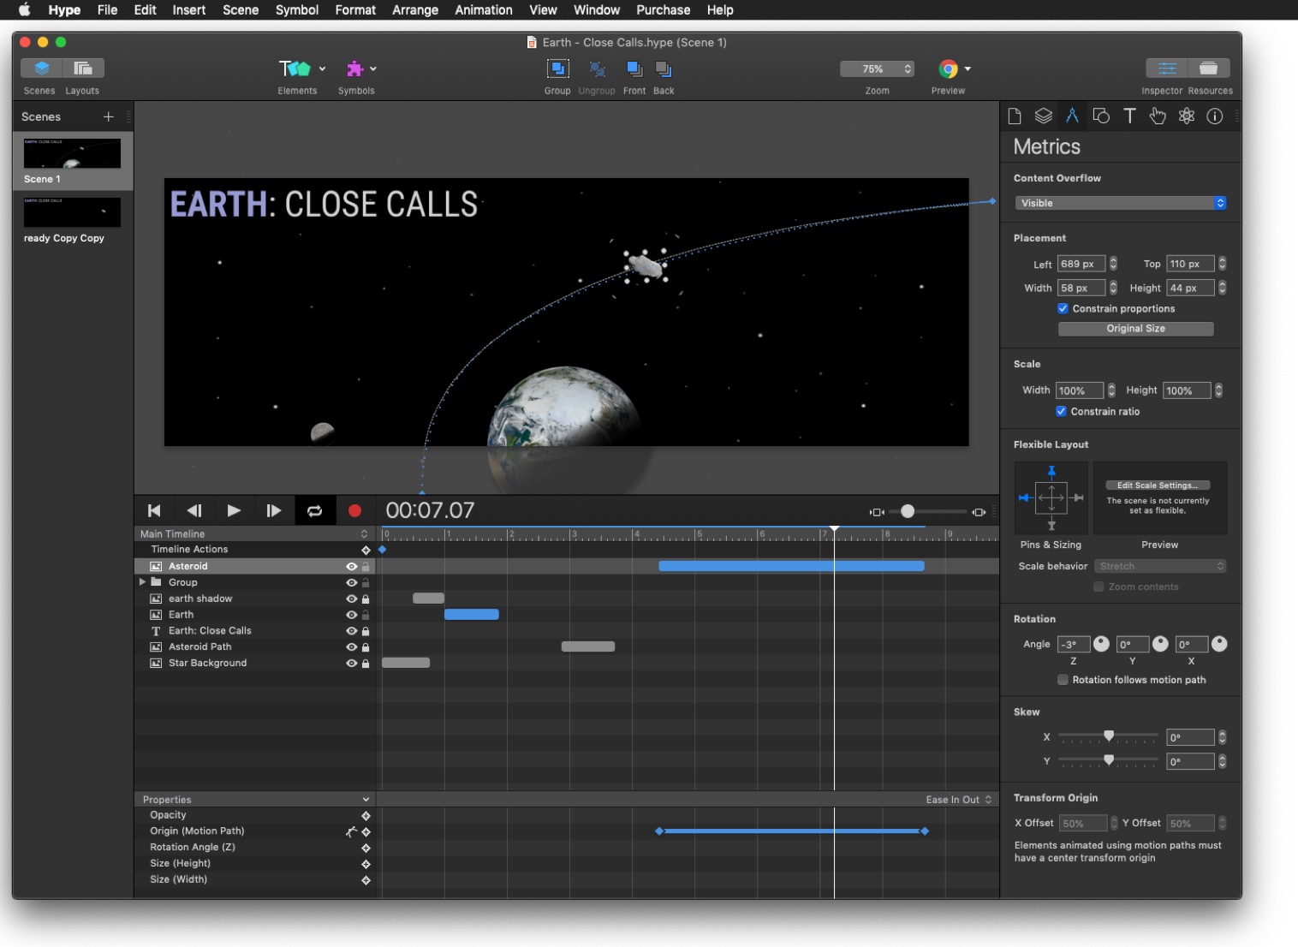The image size is (1298, 947).
Task: Click the Layouts toolbar icon
Action: 83,68
